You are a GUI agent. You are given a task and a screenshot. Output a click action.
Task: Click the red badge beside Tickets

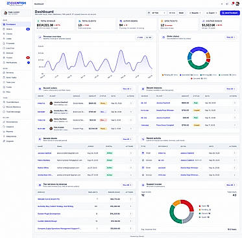[28, 58]
